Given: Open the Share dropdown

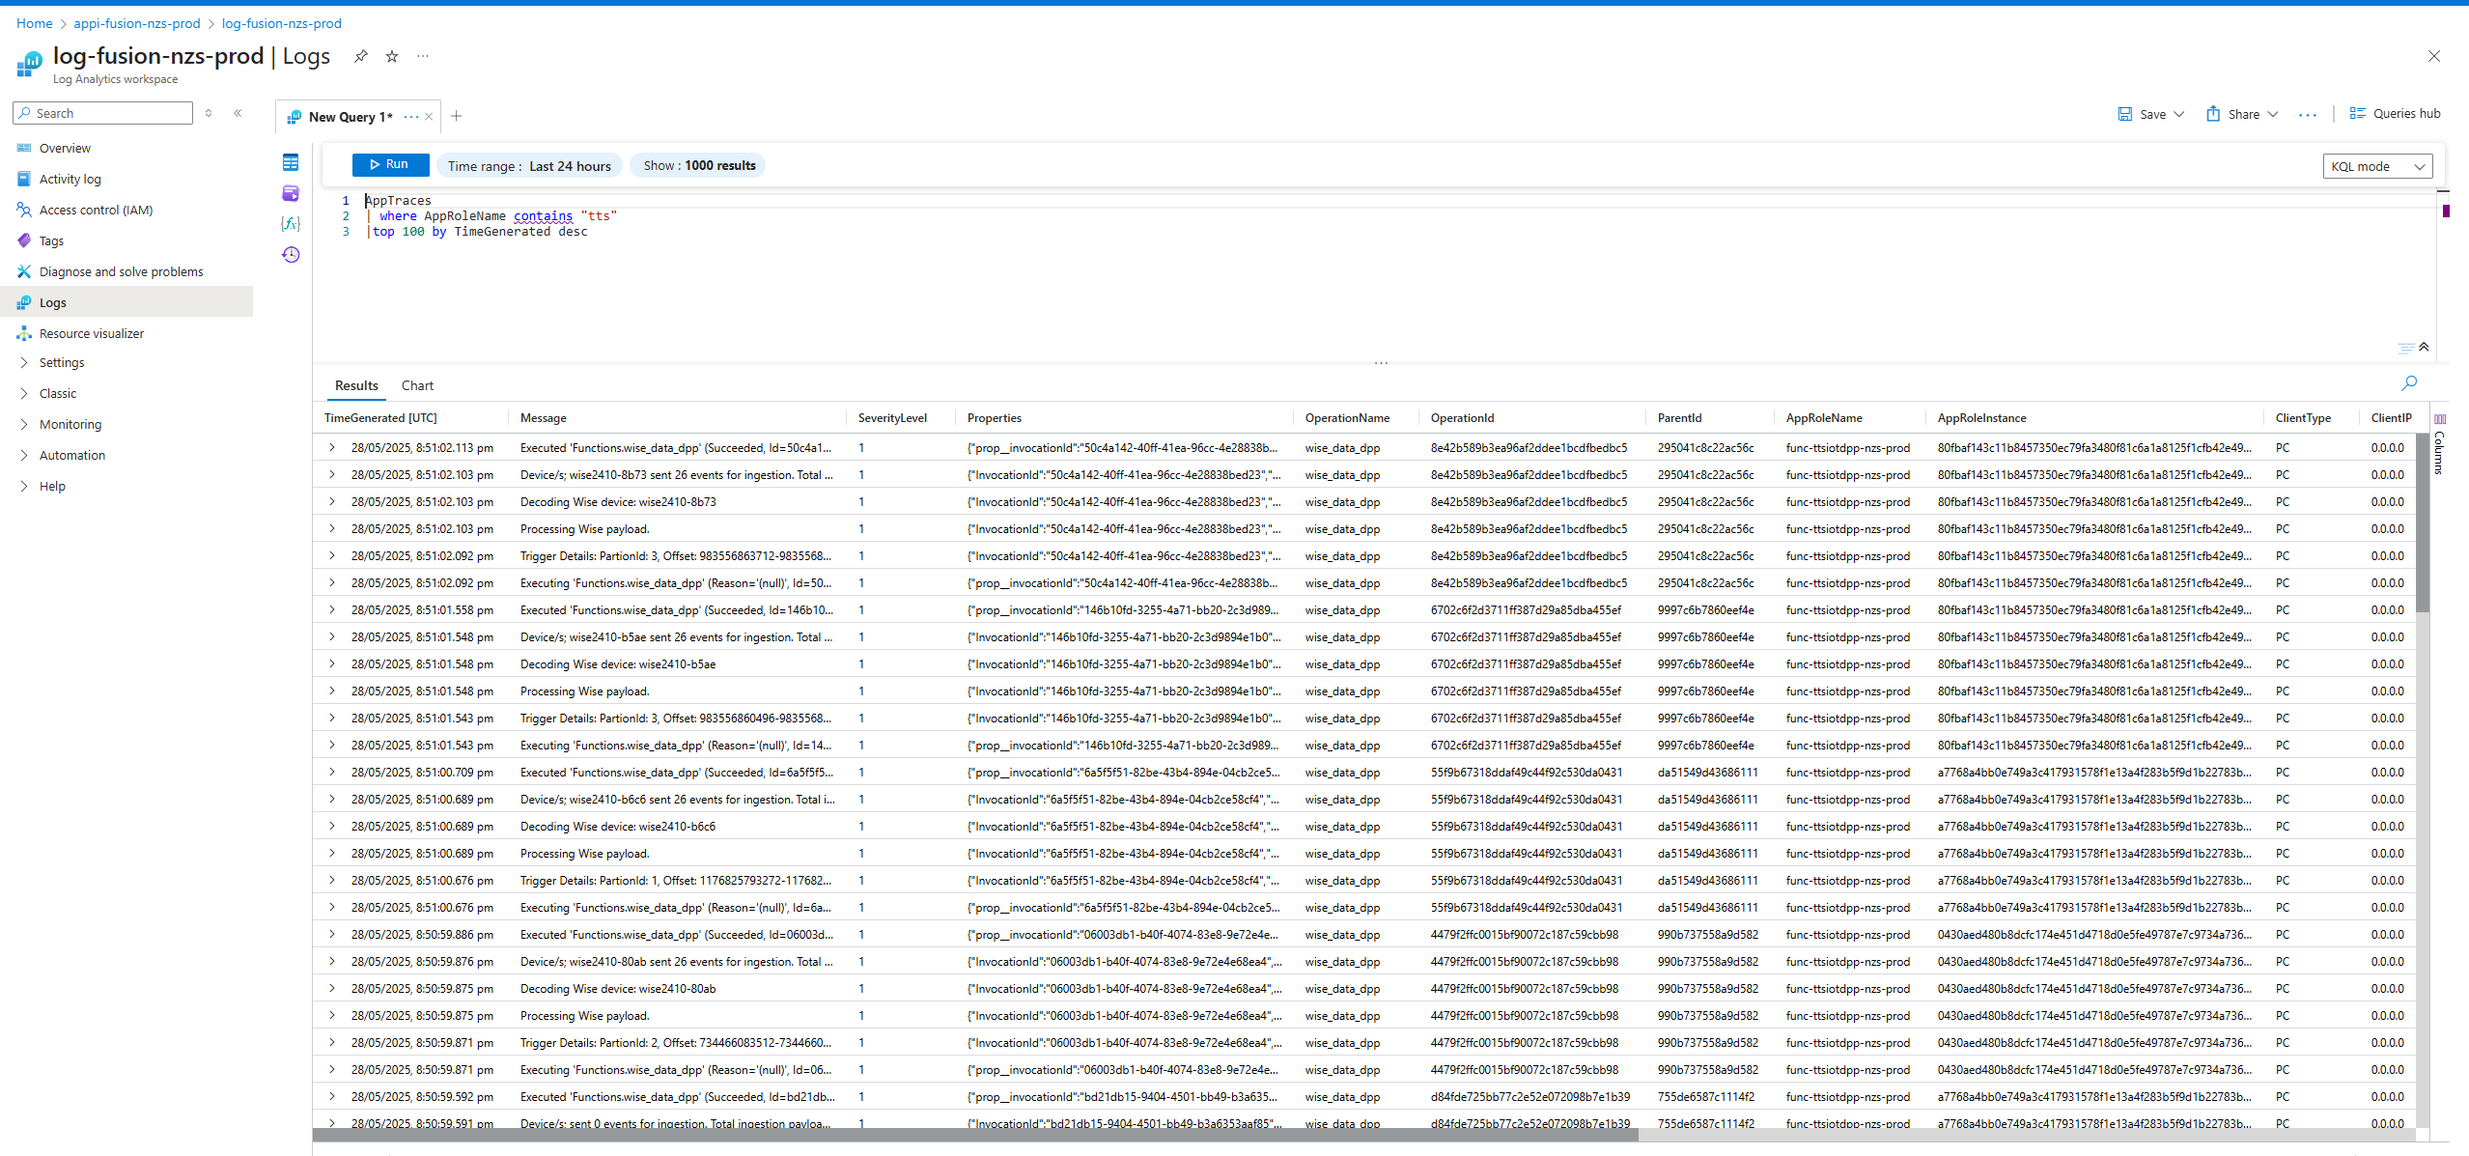Looking at the screenshot, I should (x=2242, y=114).
